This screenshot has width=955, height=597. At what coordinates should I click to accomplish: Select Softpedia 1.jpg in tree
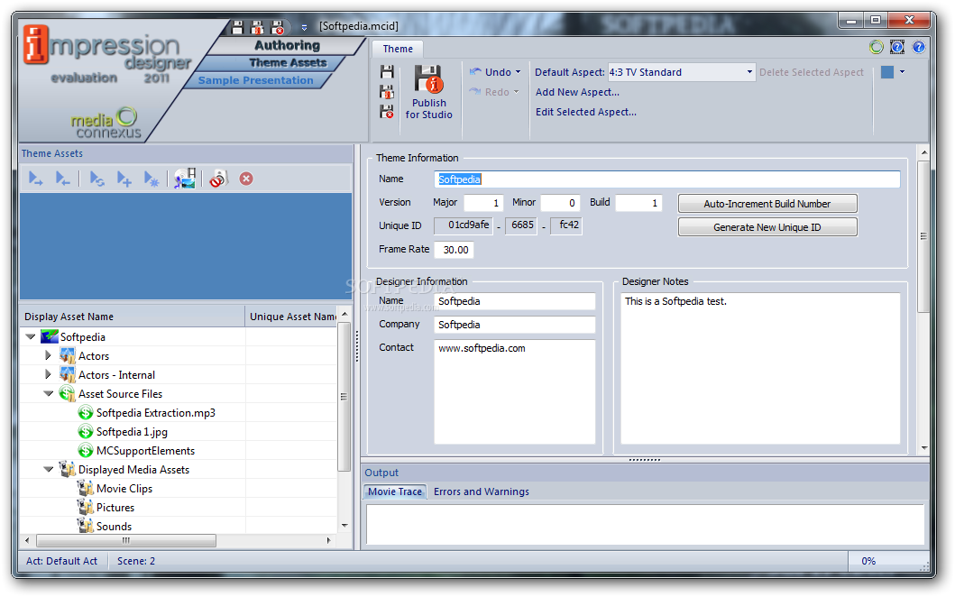(132, 432)
